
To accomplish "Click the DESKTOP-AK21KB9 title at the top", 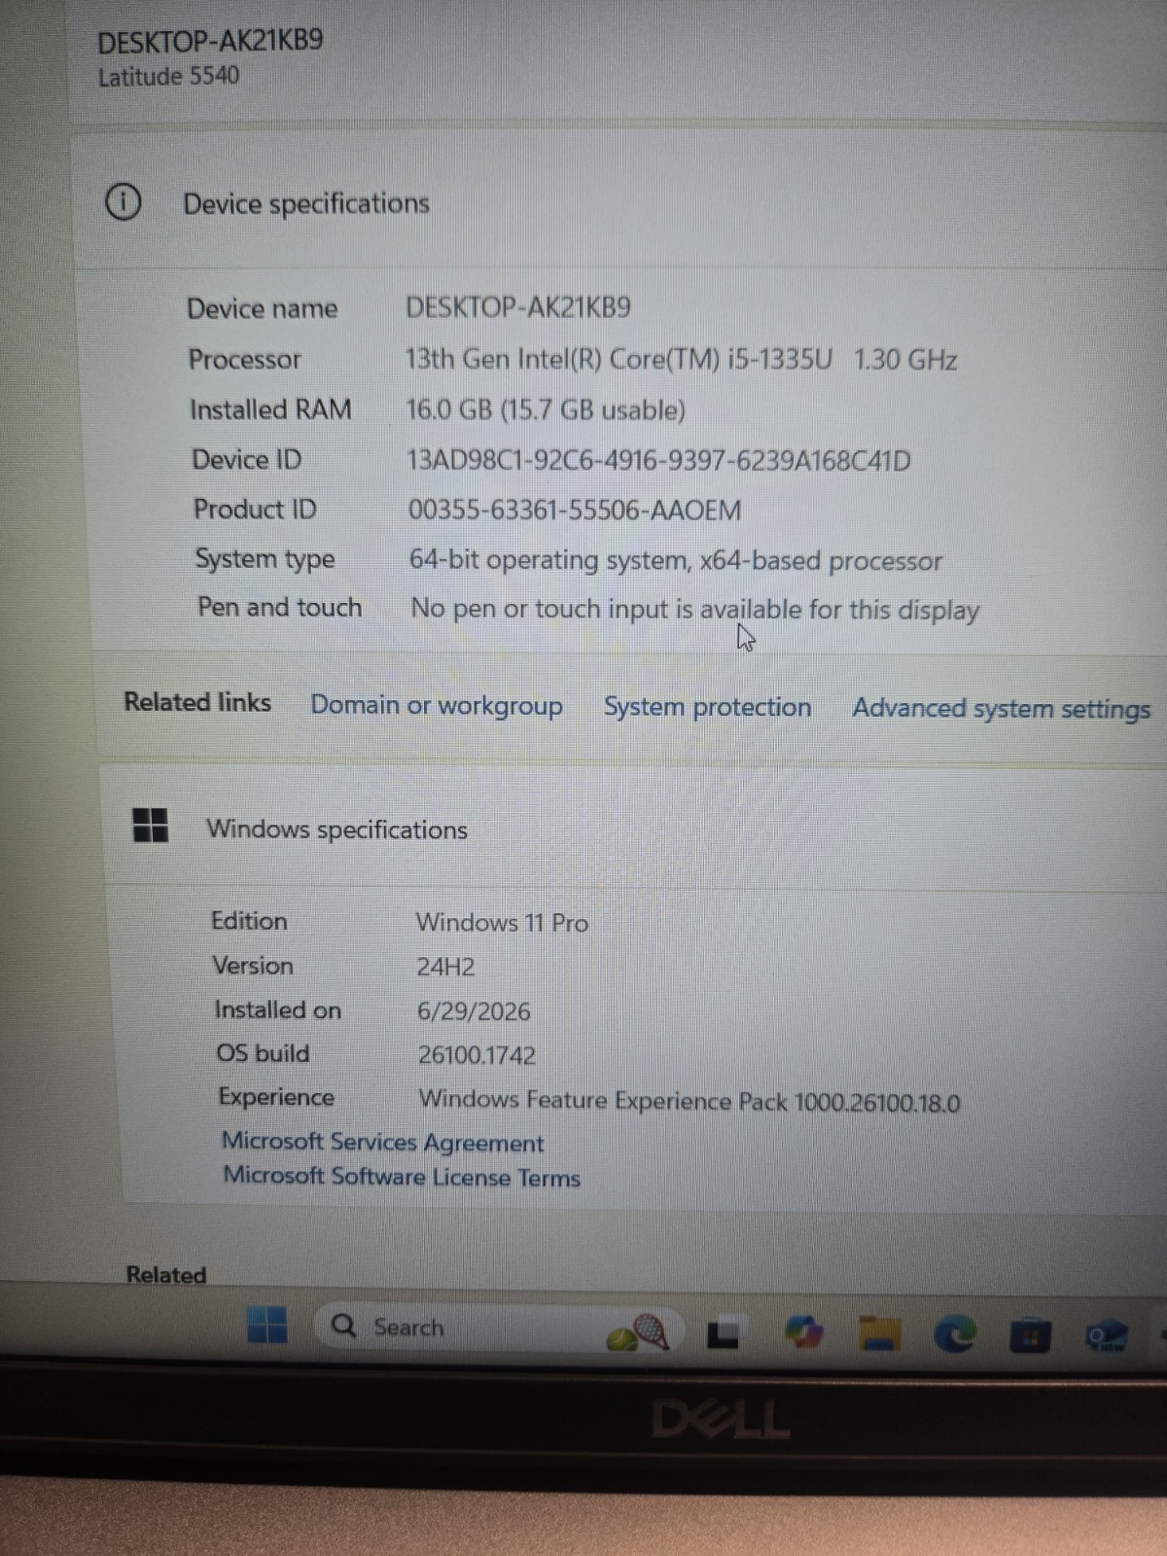I will tap(210, 41).
